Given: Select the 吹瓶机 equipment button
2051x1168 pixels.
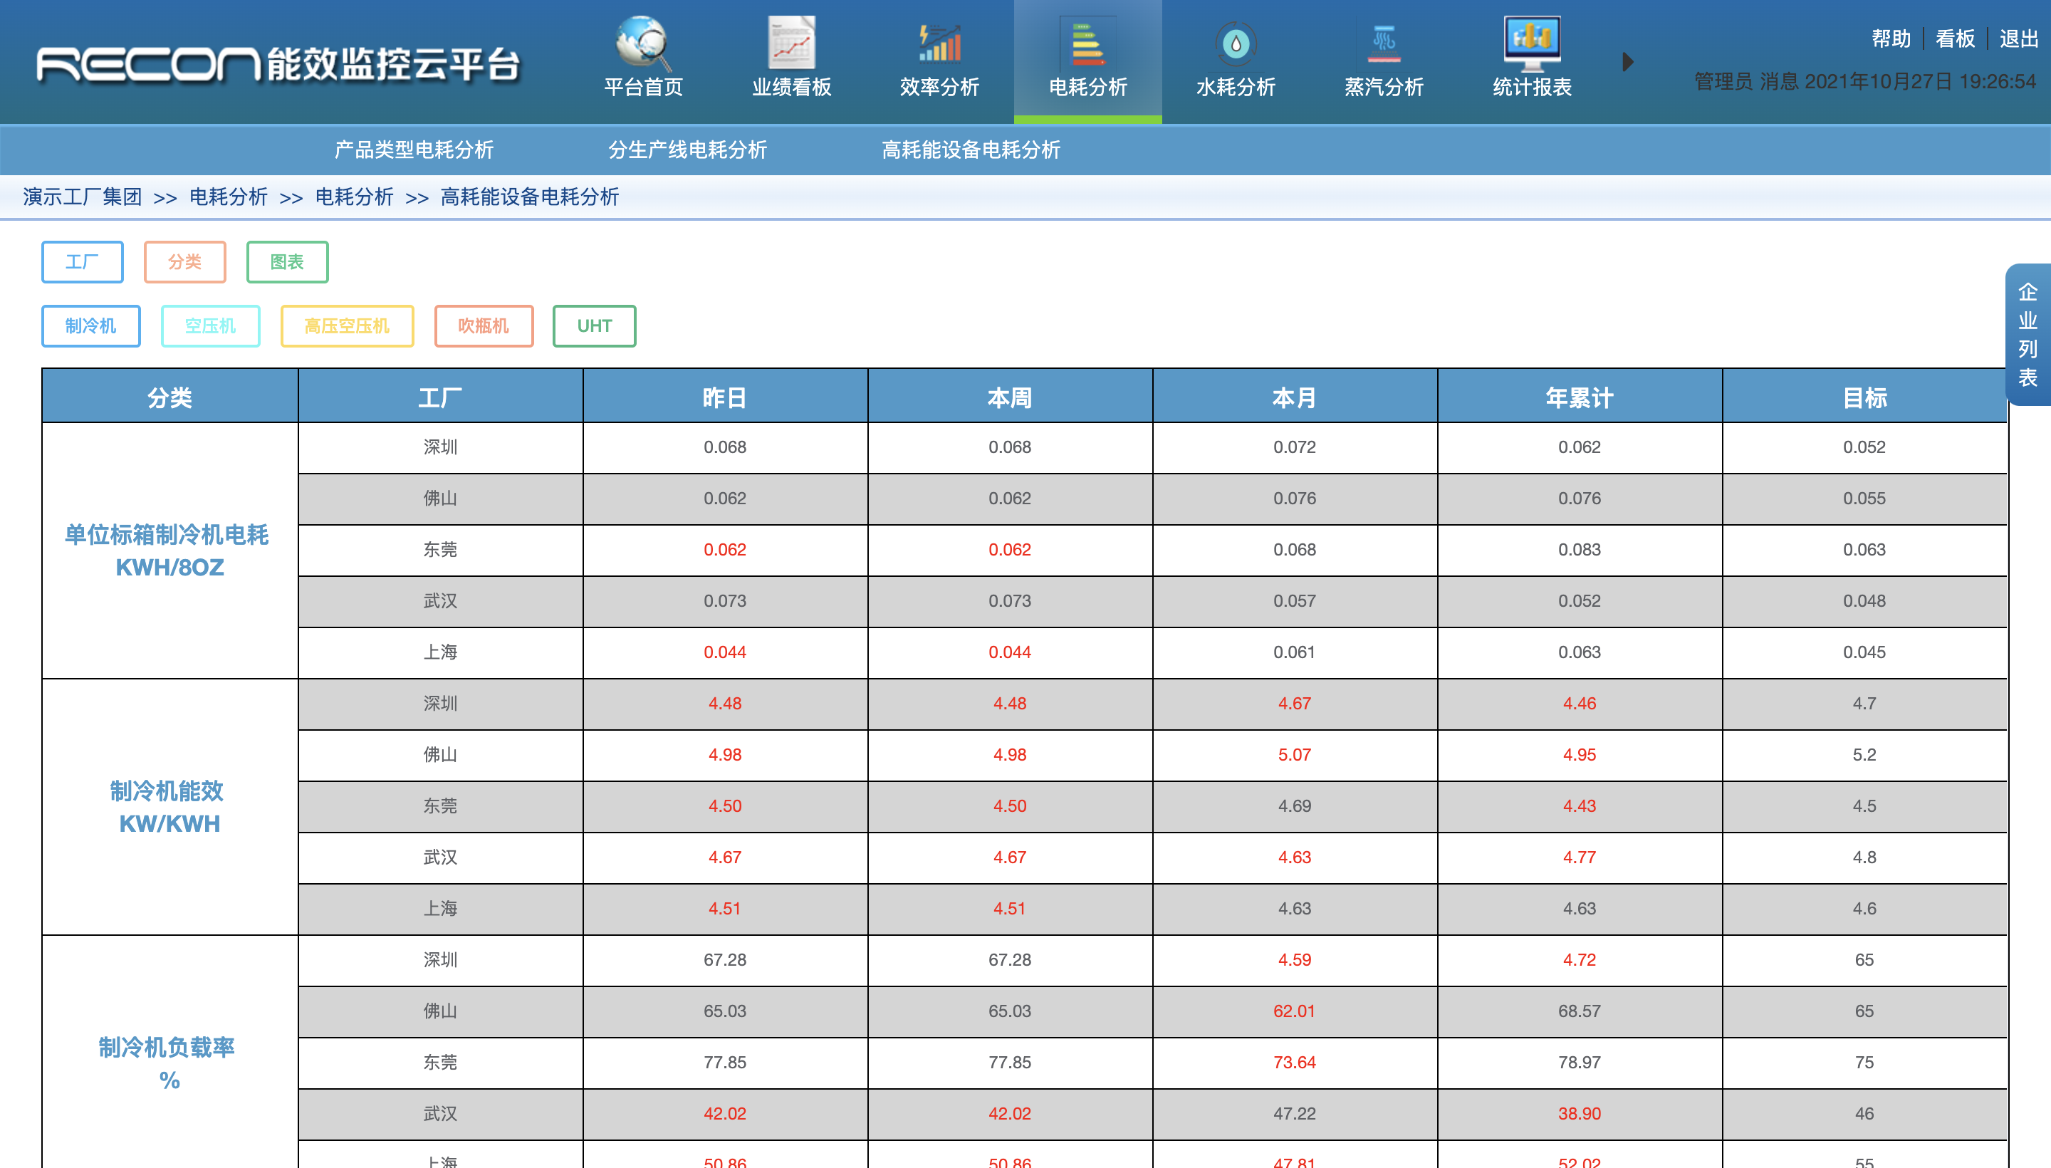Looking at the screenshot, I should (x=484, y=325).
